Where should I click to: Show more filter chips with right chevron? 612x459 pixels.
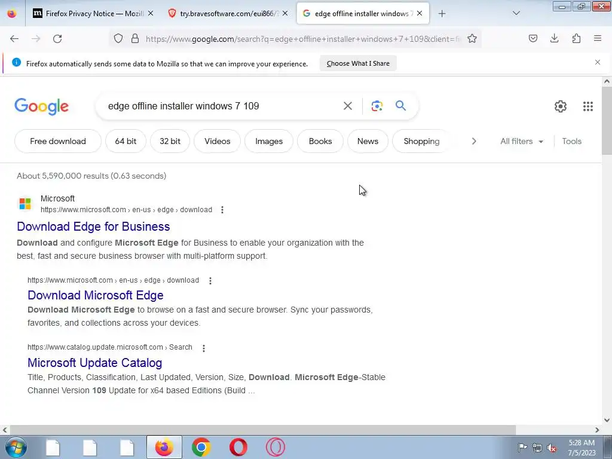474,141
